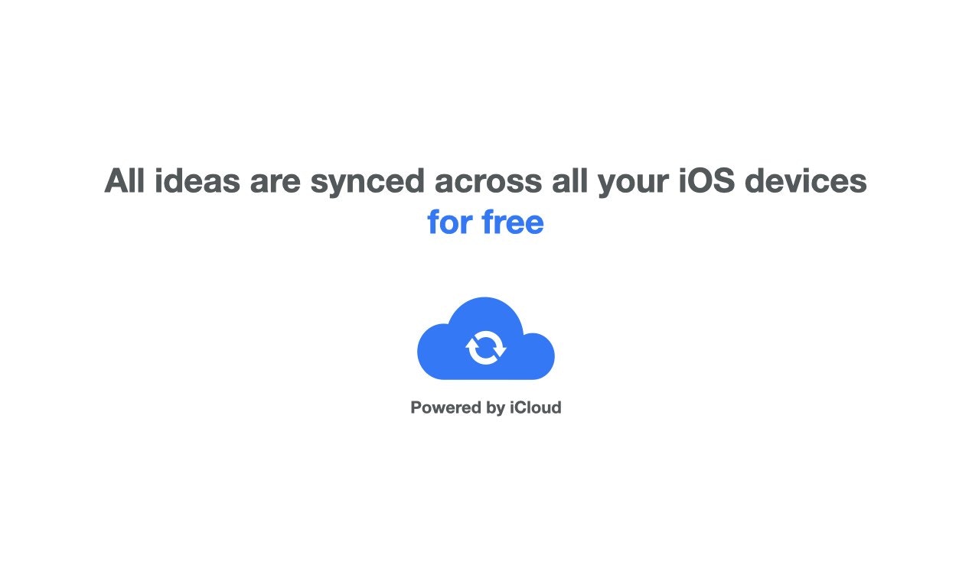Open the blue 'for free' text
The image size is (972, 581).
pyautogui.click(x=485, y=222)
